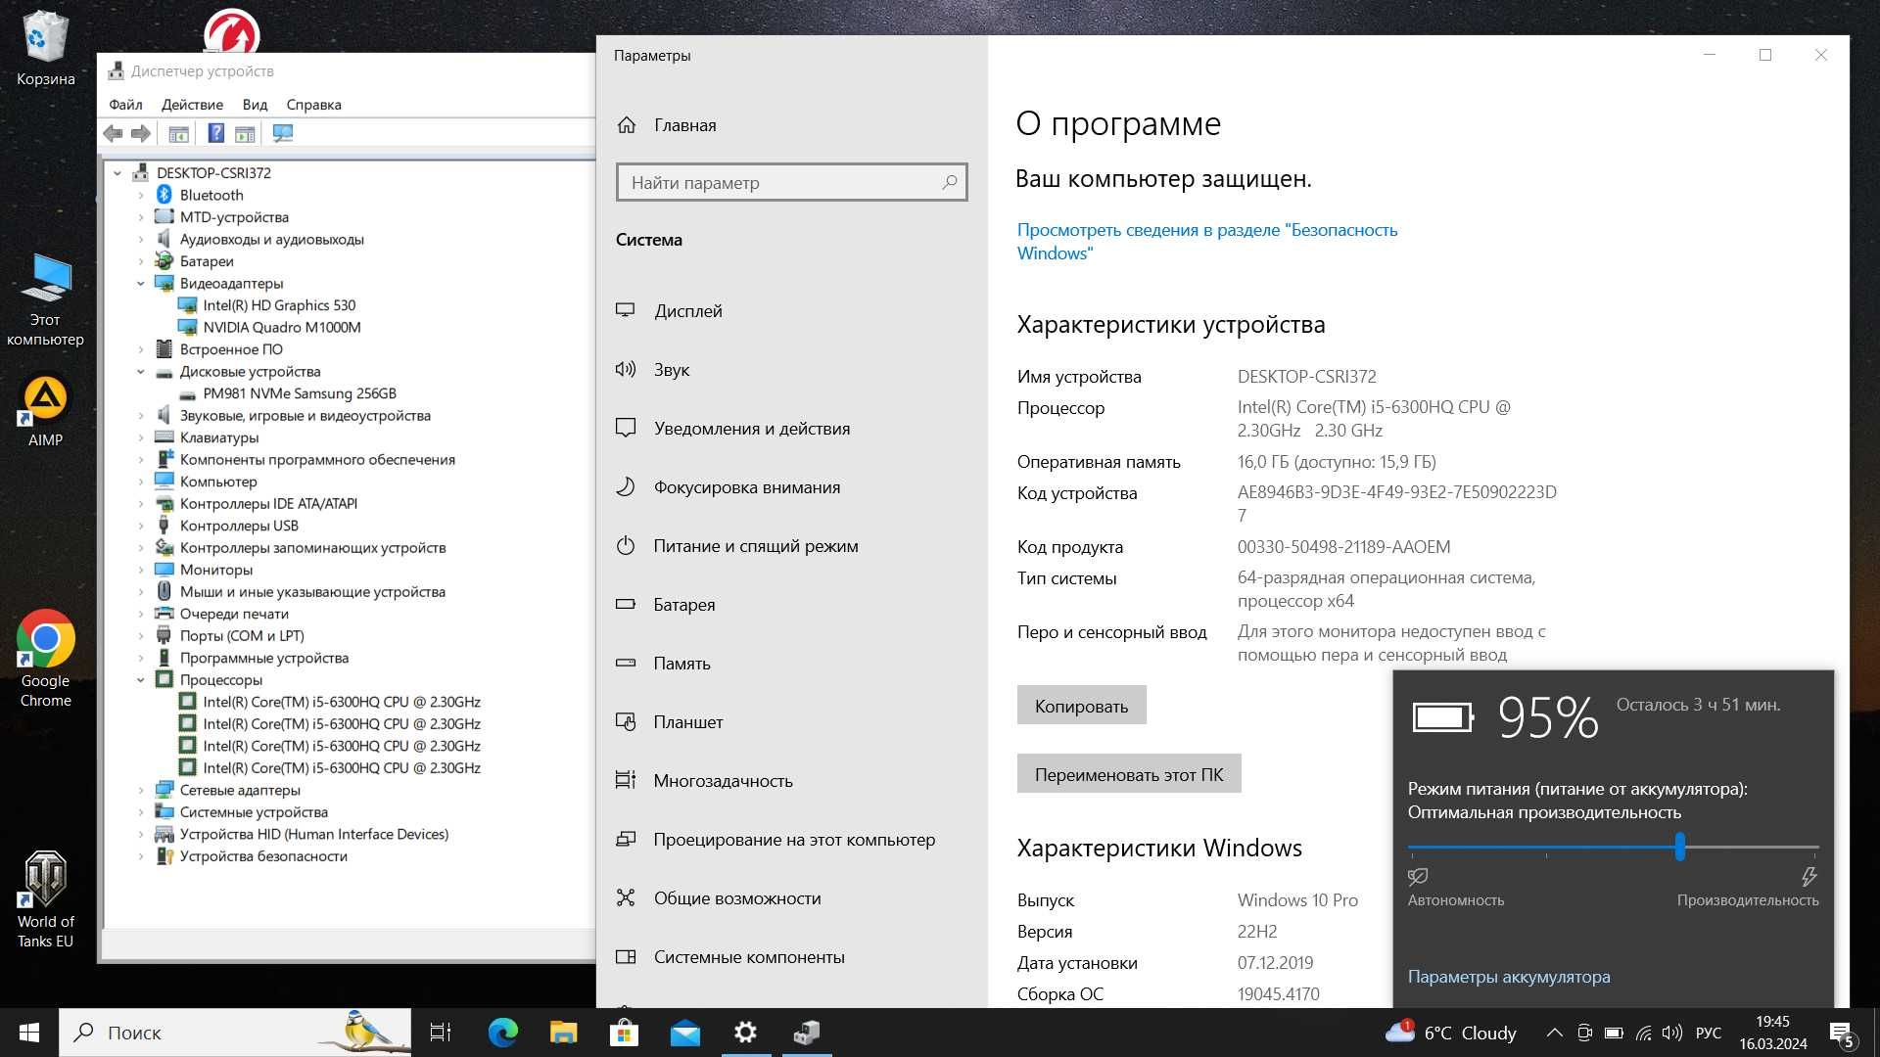The image size is (1880, 1057).
Task: Click the Bluetooth device category icon
Action: pyautogui.click(x=164, y=194)
